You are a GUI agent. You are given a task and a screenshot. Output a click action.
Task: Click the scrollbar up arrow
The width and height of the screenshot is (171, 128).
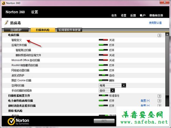(167, 34)
